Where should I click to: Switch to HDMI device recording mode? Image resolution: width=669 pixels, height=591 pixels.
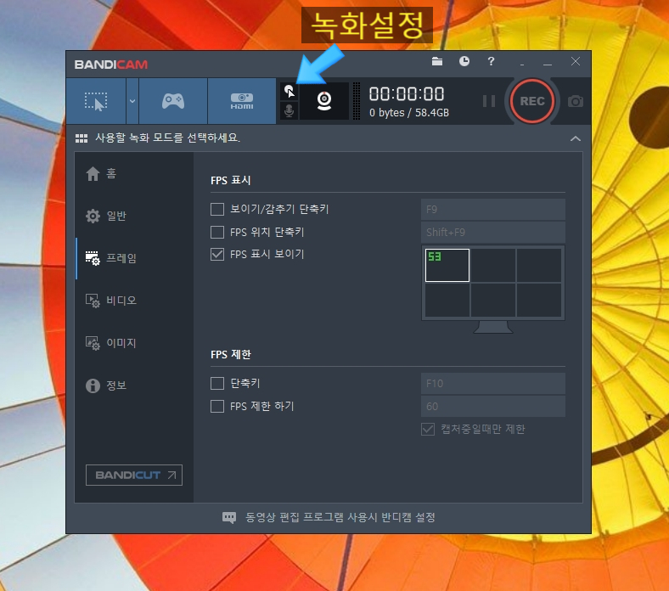pyautogui.click(x=242, y=101)
